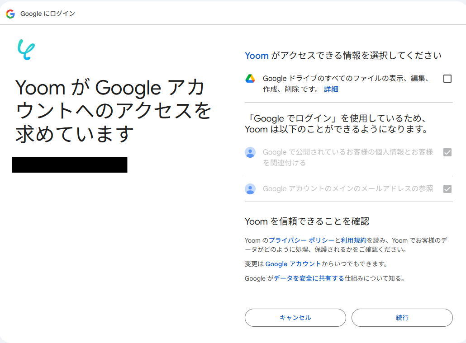This screenshot has width=466, height=343.
Task: Click the greyed-out personal info association checkbox
Action: click(447, 152)
